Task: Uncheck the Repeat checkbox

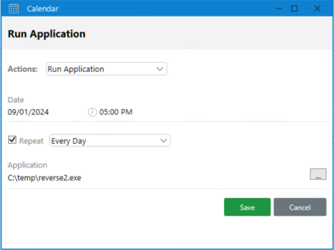Action: pyautogui.click(x=12, y=140)
